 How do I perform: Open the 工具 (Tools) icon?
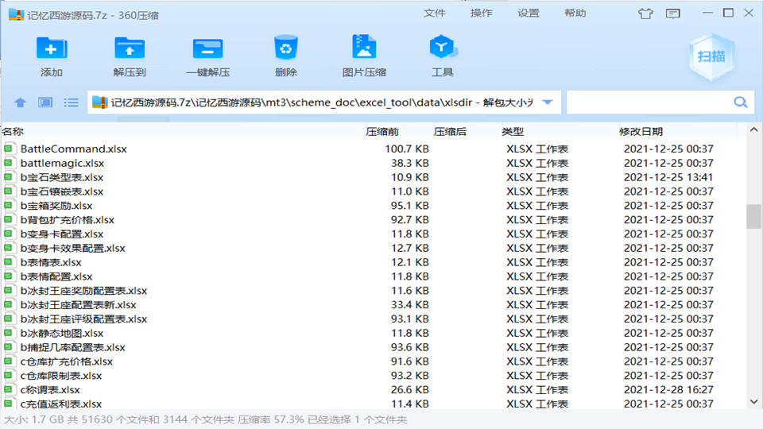coord(442,48)
